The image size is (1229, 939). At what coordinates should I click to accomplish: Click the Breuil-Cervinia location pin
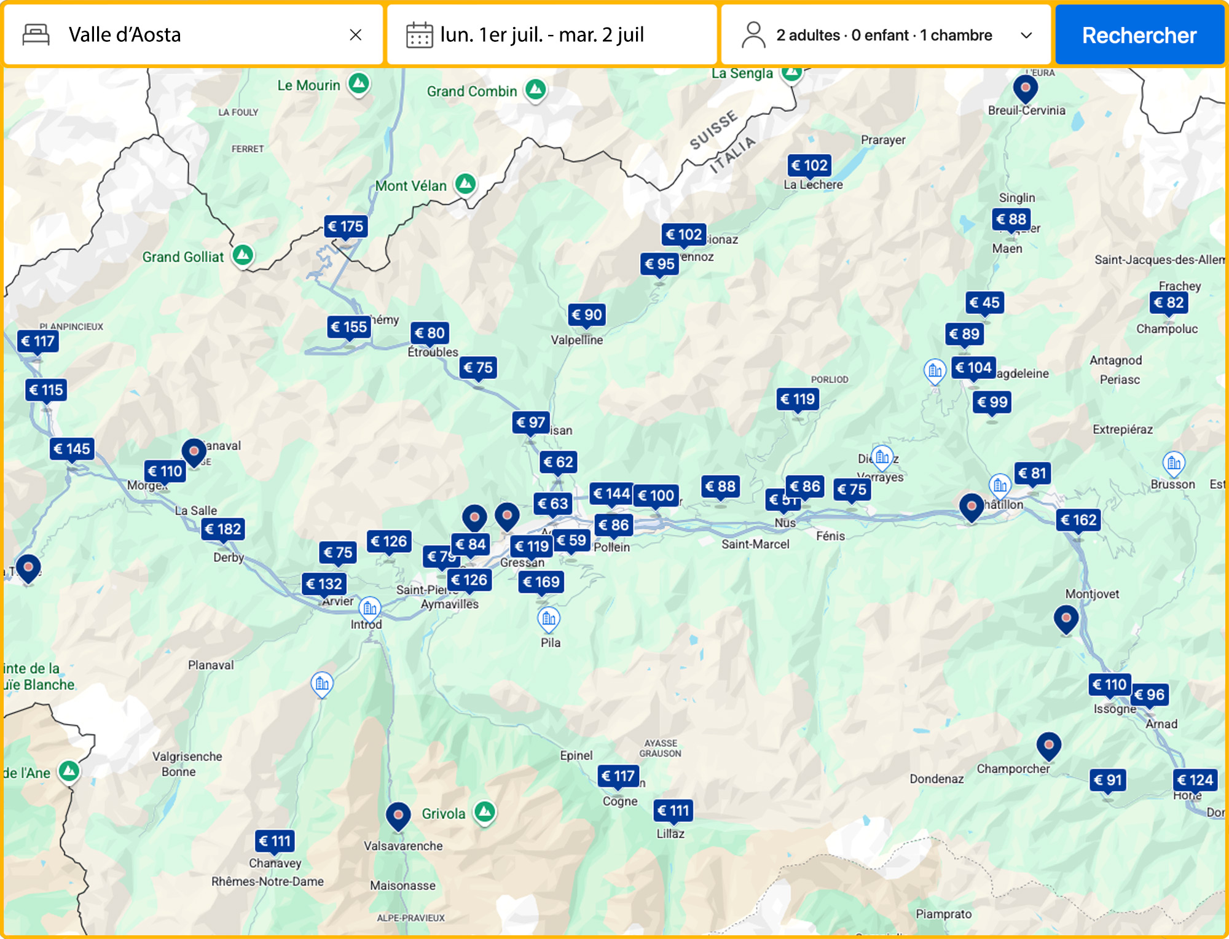(x=1025, y=89)
